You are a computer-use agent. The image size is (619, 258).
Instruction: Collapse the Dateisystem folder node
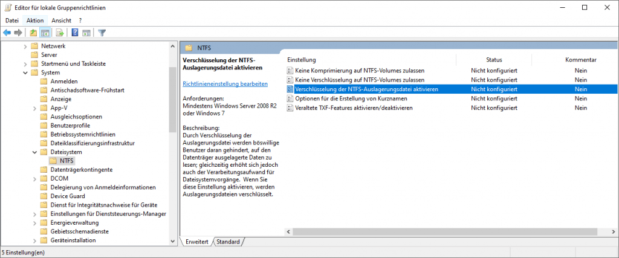pos(34,152)
